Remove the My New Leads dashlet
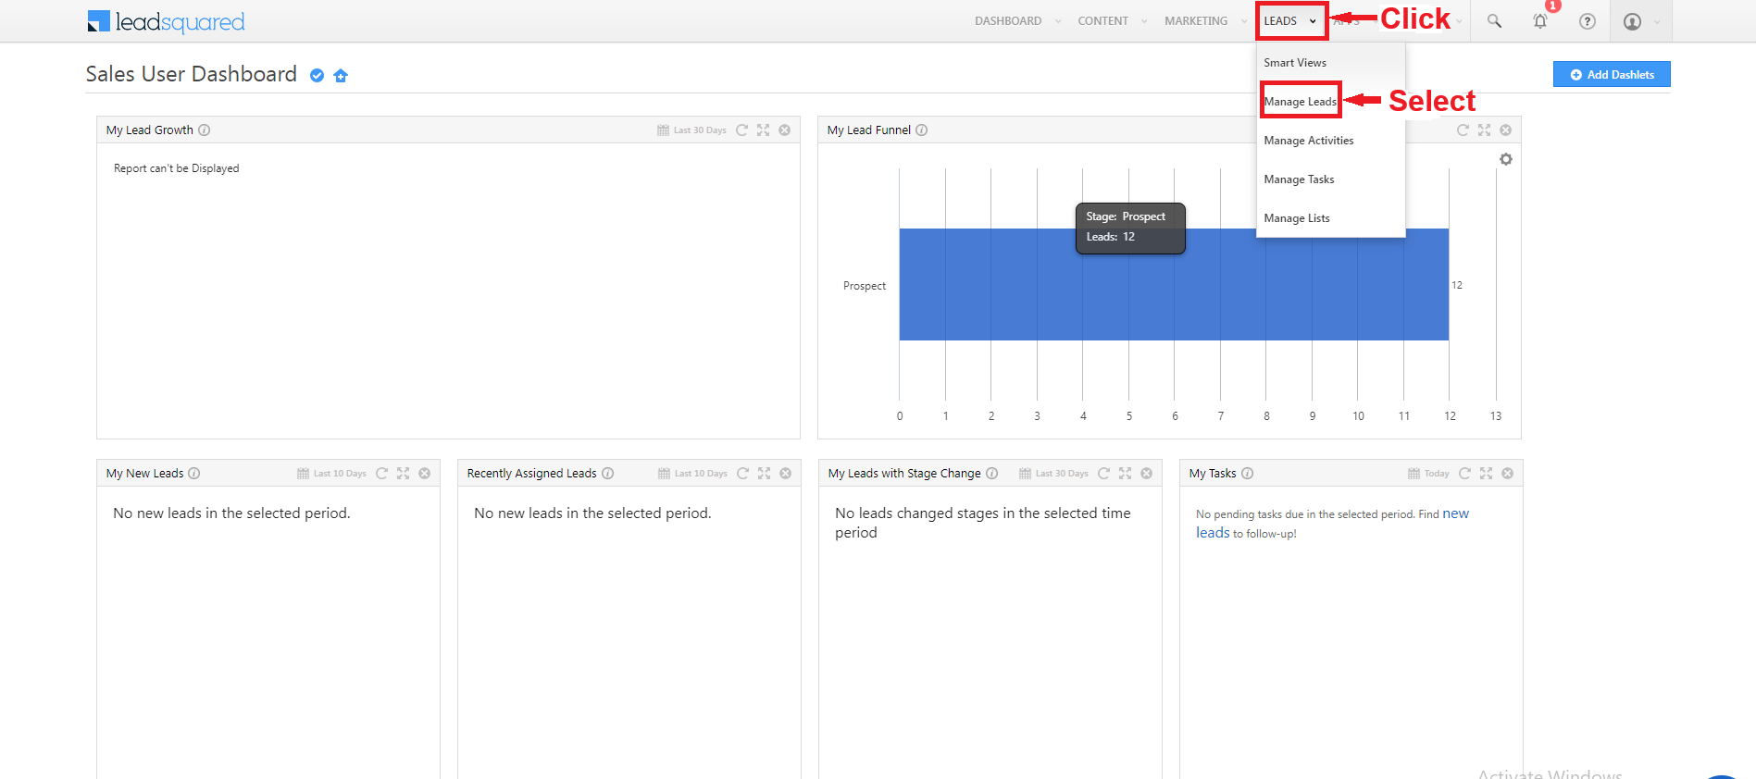The width and height of the screenshot is (1756, 779). tap(425, 474)
